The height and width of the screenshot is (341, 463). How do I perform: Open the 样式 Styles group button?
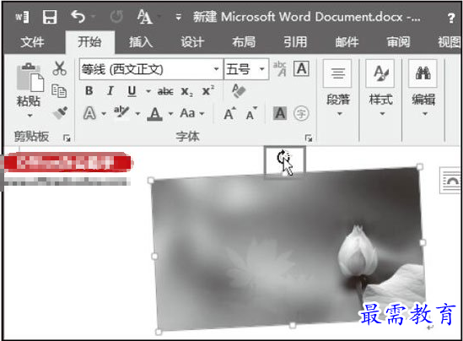click(x=380, y=89)
